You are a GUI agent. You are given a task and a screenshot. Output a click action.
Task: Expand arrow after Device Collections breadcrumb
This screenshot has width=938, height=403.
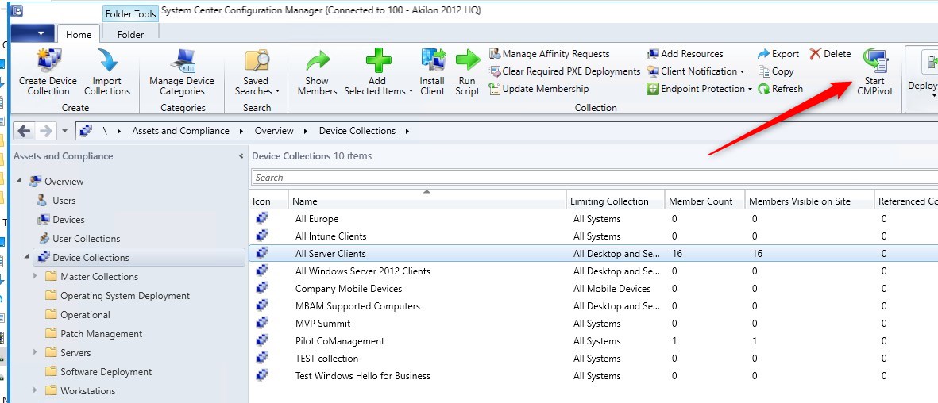click(407, 131)
